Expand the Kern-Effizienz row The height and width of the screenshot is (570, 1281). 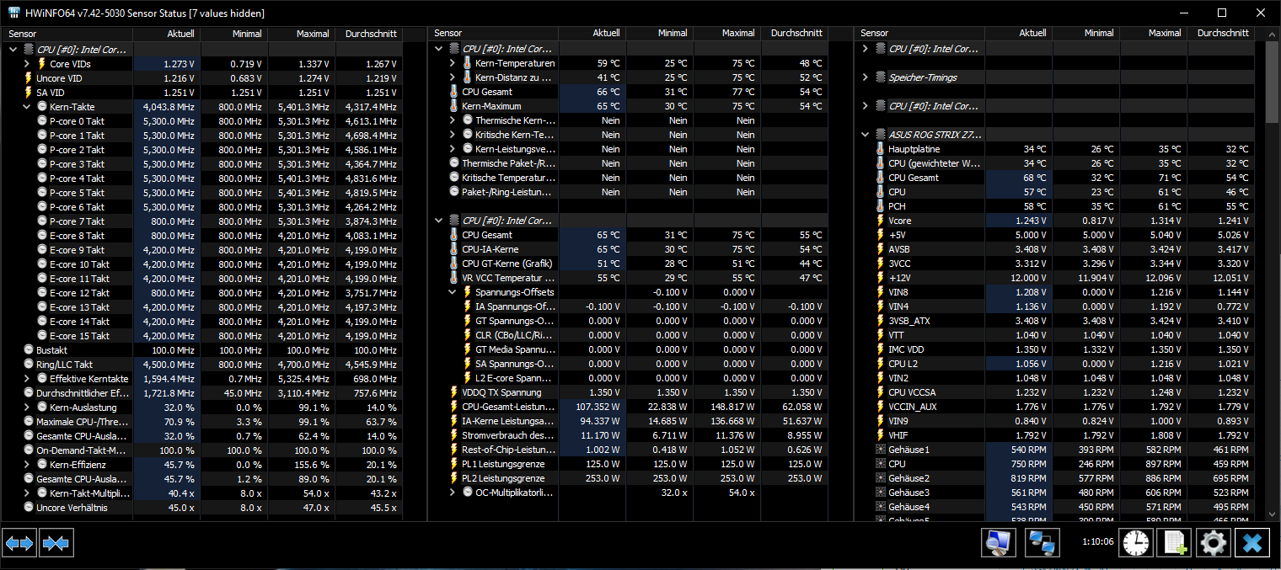point(28,465)
